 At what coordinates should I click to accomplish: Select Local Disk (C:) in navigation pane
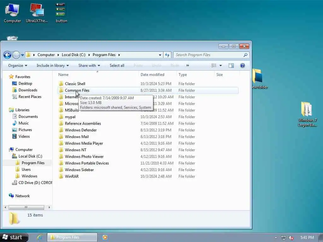pos(30,156)
